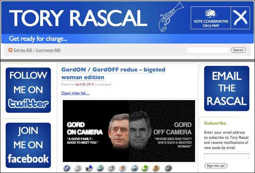Image resolution: width=255 pixels, height=173 pixels.
Task: Open the 'Open mike fail…' link
Action: coord(75,93)
